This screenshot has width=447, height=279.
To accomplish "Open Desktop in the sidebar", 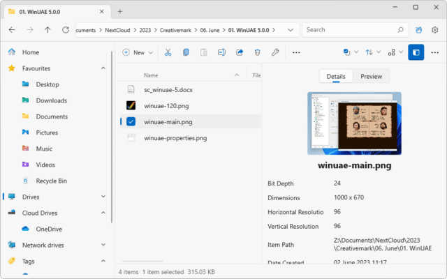I will (x=47, y=84).
